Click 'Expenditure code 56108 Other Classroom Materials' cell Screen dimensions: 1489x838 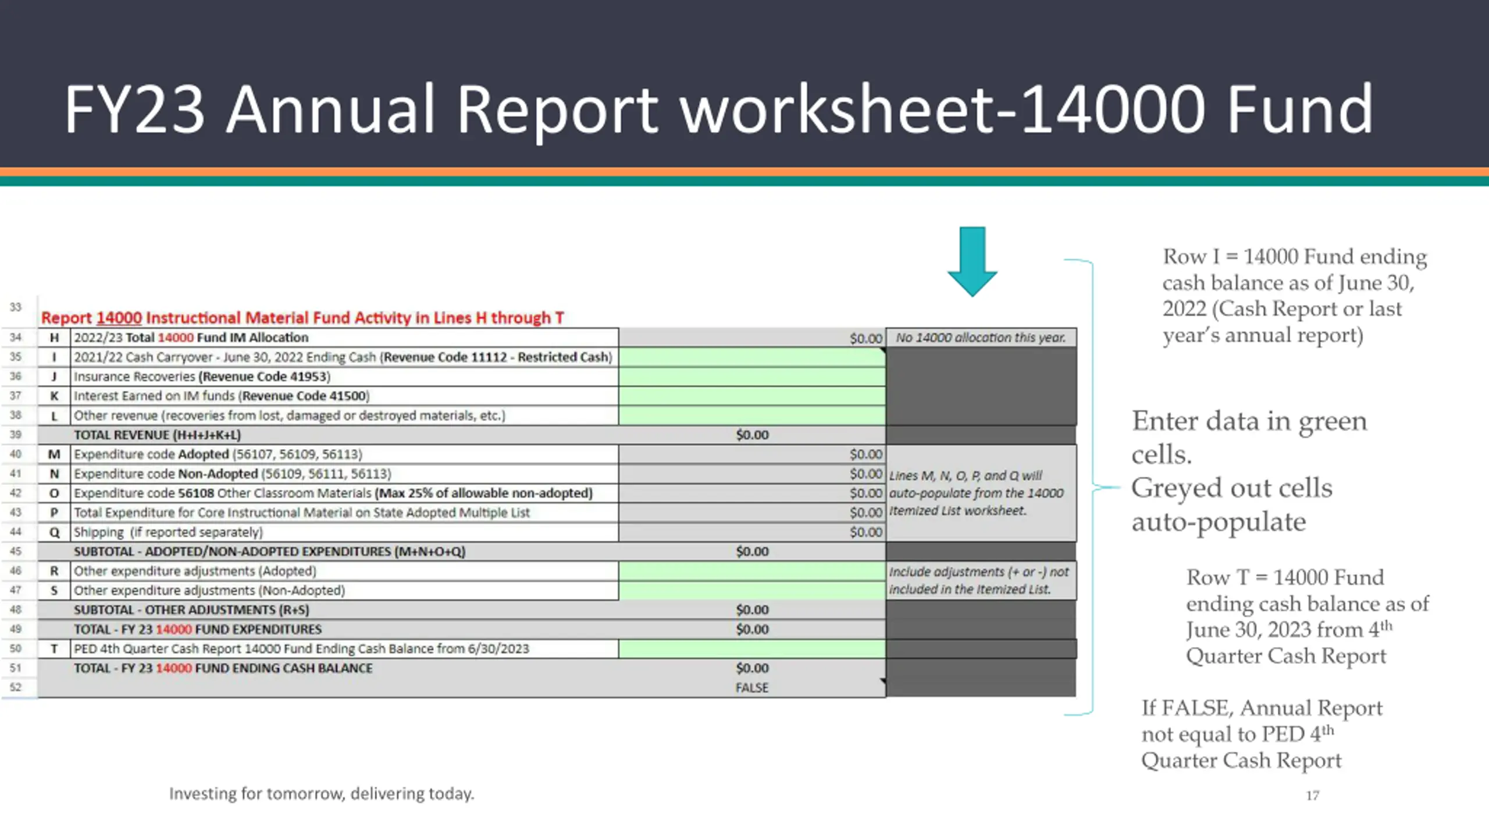point(344,493)
